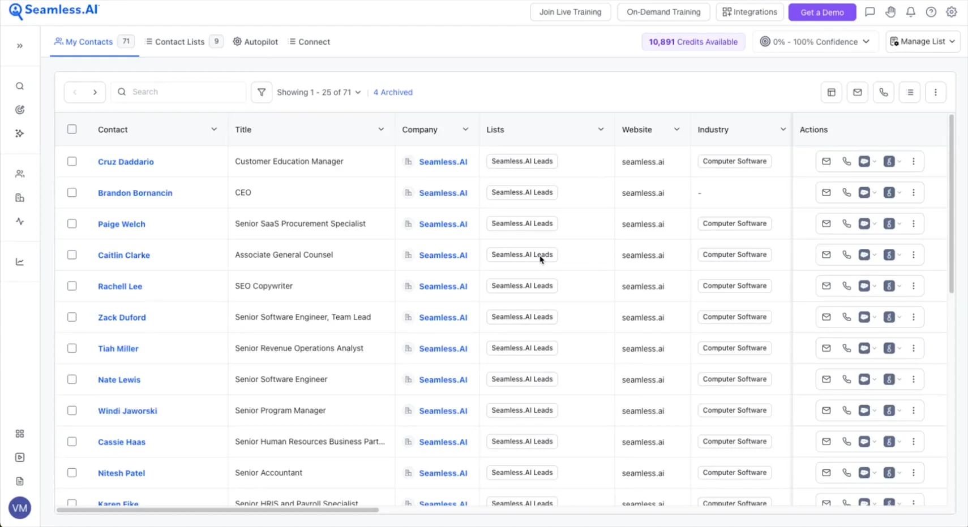
Task: Open the column layout icon above the table
Action: [x=831, y=92]
